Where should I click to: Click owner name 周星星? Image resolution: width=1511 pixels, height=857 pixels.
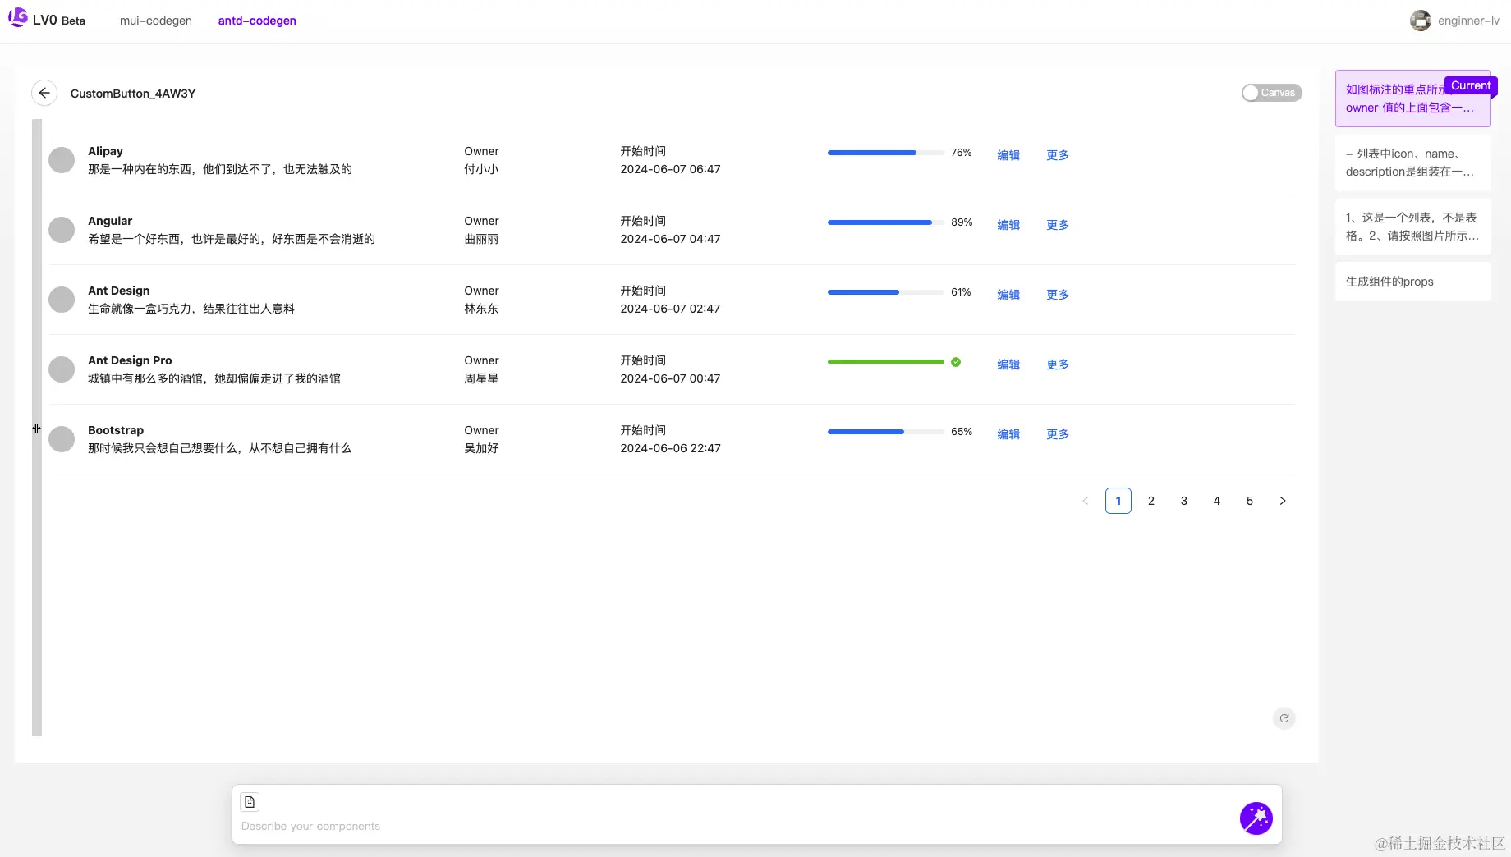pos(481,378)
